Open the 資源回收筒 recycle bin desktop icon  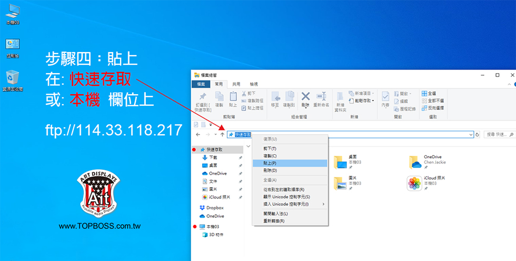pos(12,79)
